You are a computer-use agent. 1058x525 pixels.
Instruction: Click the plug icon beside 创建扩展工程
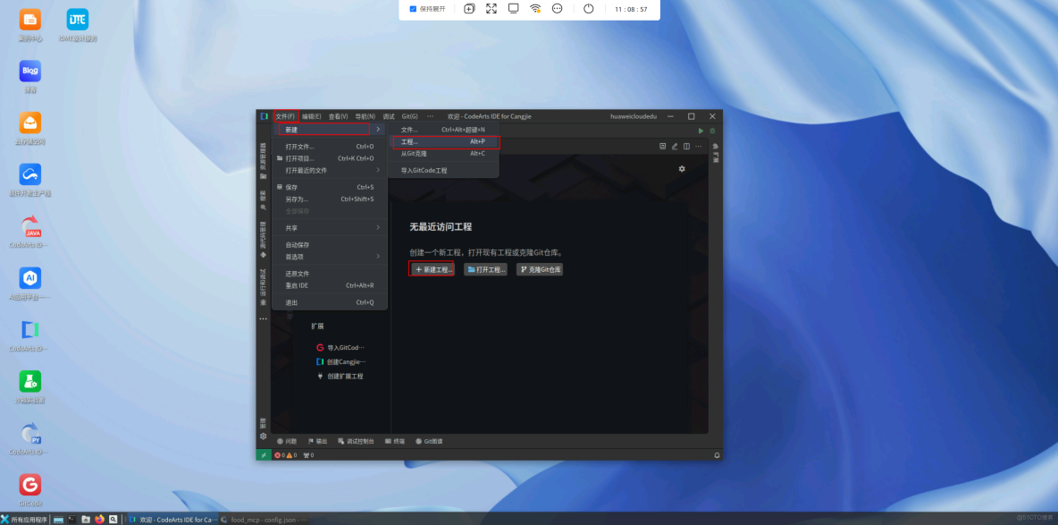(319, 376)
